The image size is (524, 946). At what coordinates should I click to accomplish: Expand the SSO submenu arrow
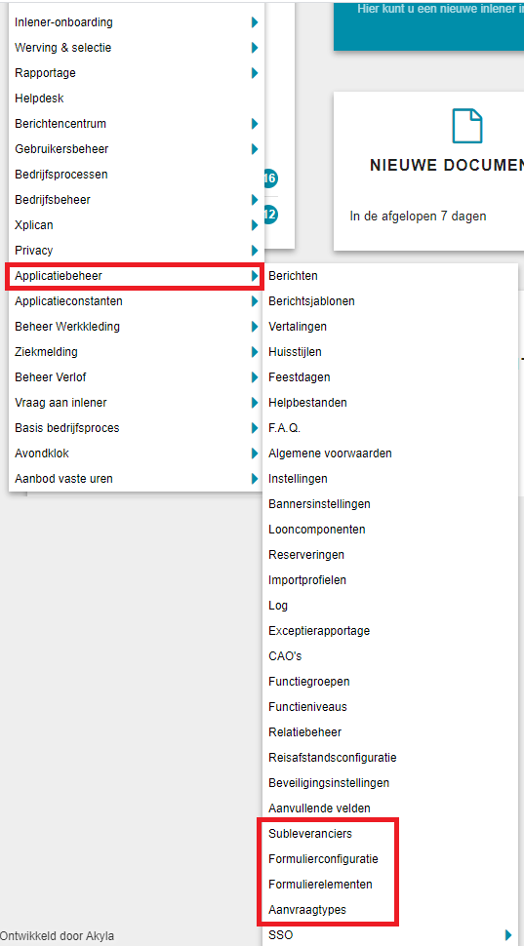[508, 935]
